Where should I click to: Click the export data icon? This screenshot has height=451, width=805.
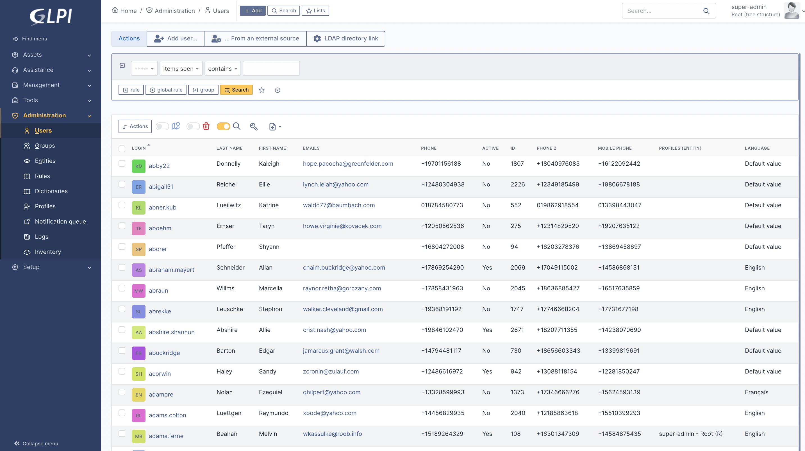[x=272, y=127]
